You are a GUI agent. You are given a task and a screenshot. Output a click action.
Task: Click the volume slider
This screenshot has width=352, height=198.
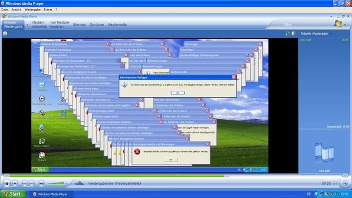(57, 183)
